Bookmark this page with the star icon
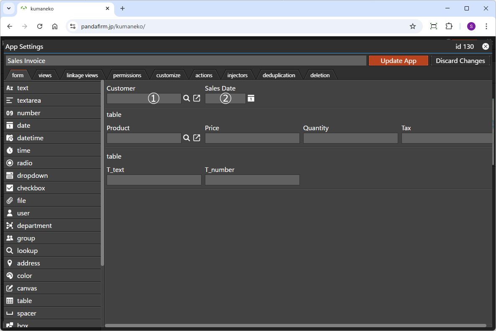This screenshot has width=496, height=331. point(413,26)
